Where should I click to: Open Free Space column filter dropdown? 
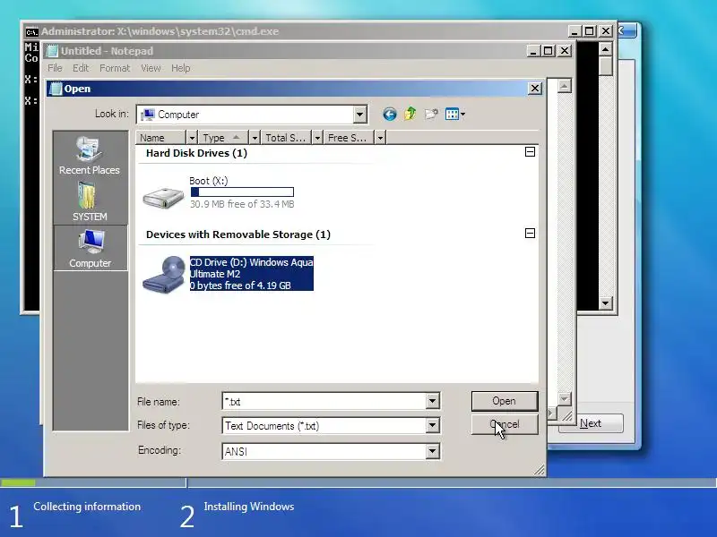click(380, 138)
